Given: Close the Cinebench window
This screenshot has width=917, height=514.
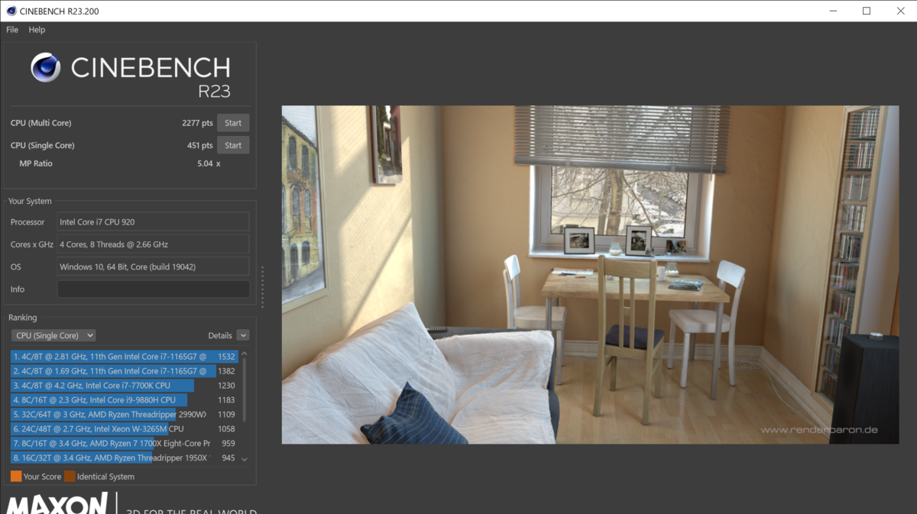Looking at the screenshot, I should click(900, 11).
